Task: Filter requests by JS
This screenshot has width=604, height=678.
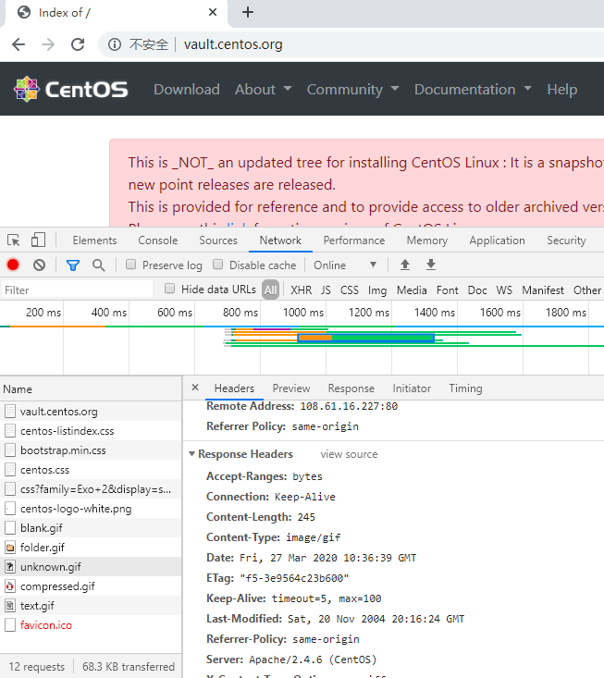Action: coord(326,290)
